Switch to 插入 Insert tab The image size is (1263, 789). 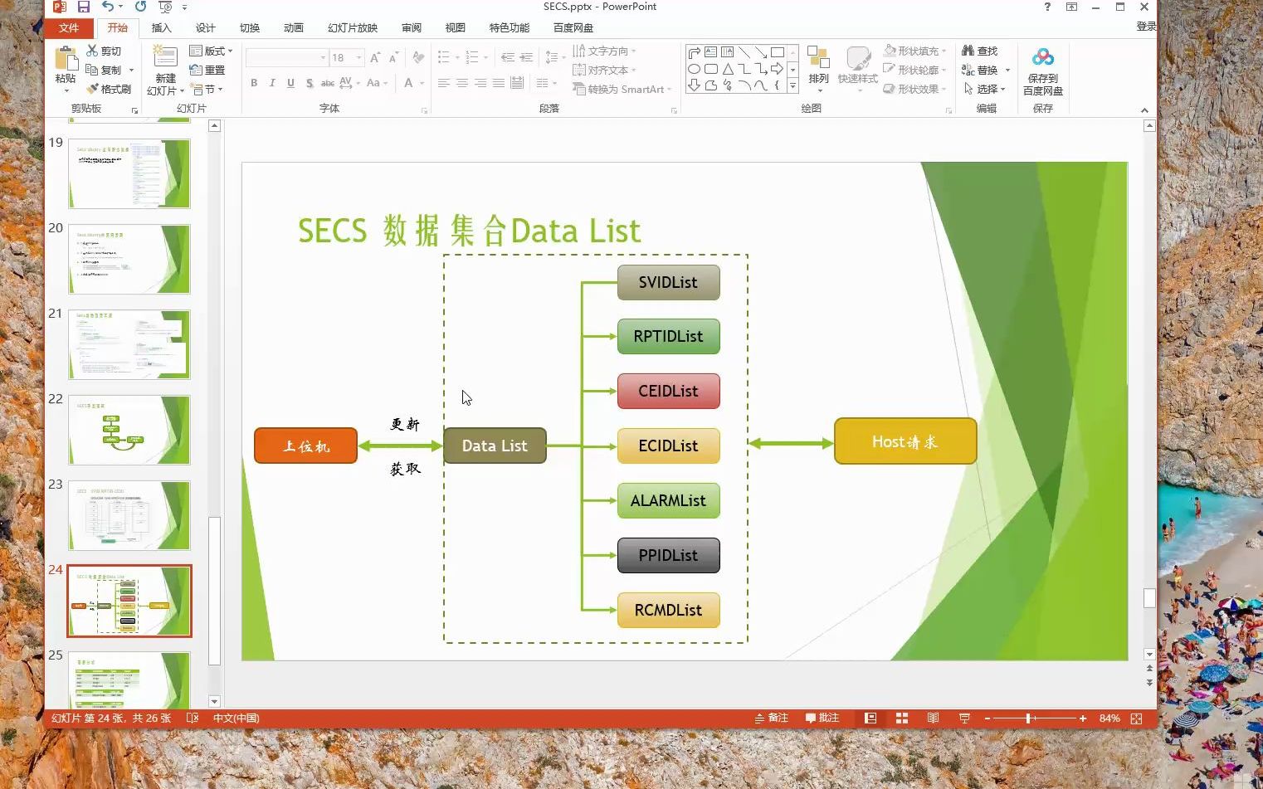[161, 27]
